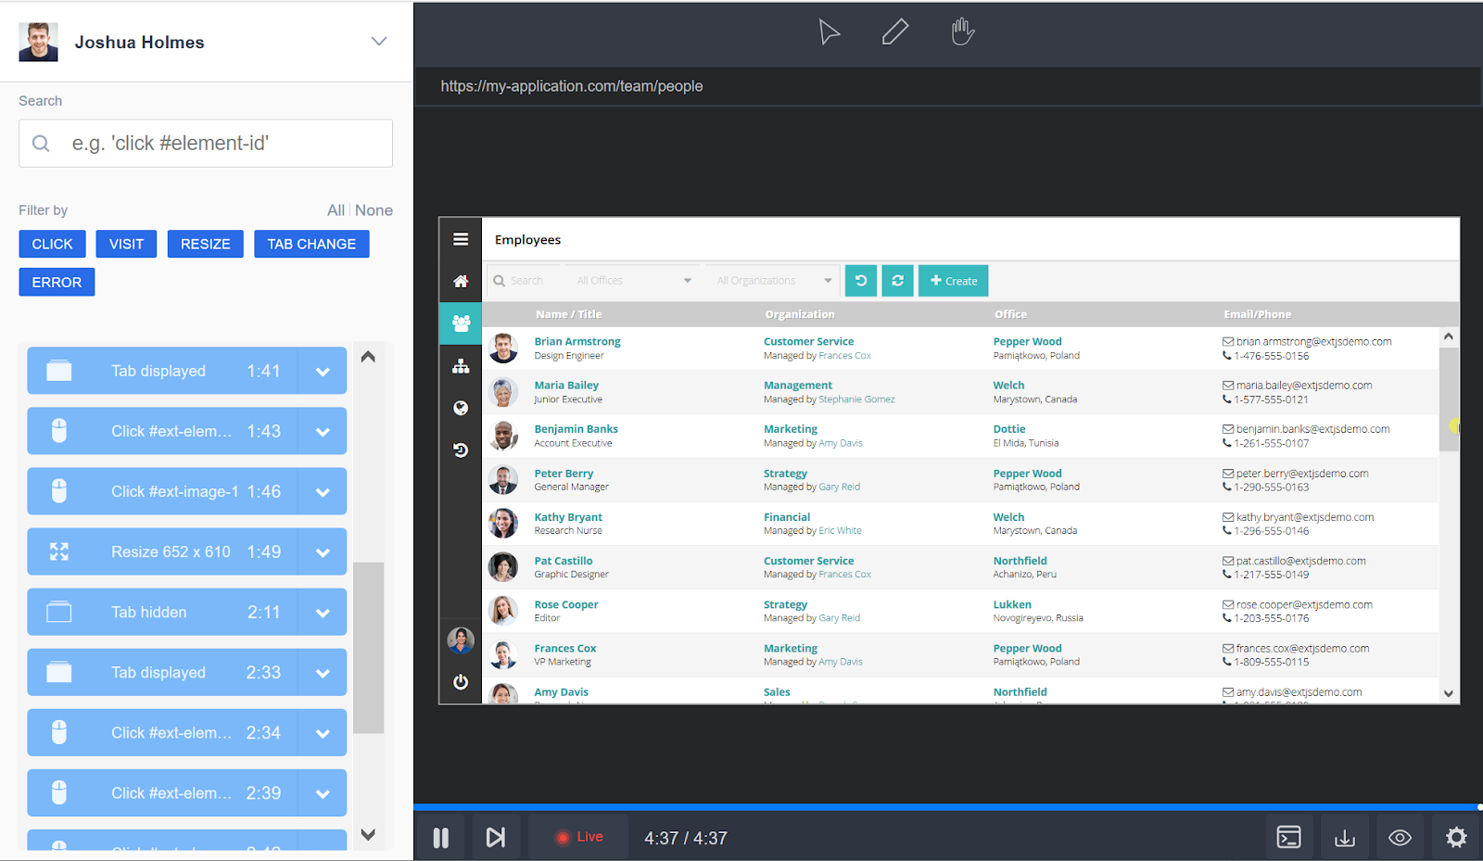Screen dimensions: 1483x861
Task: Jump to Live mode
Action: tap(578, 837)
